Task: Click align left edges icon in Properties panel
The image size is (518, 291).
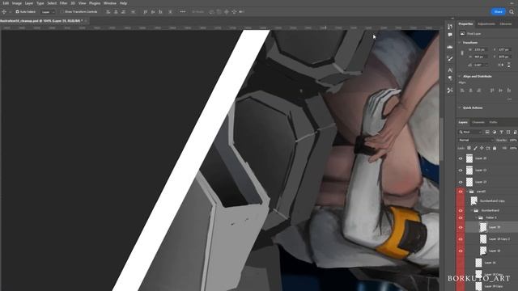Action: coord(462,91)
